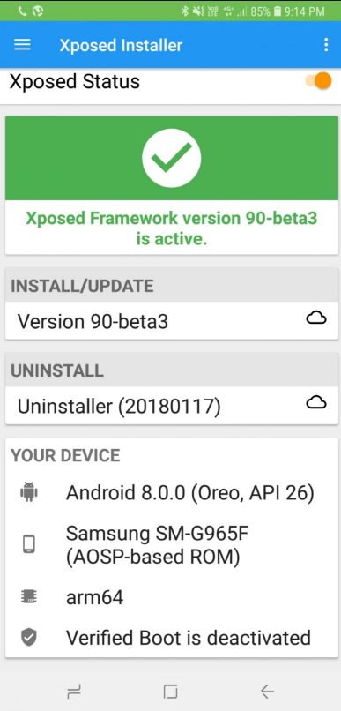Viewport: 341px width, 711px height.
Task: Tap the Android robot icon
Action: [x=29, y=492]
